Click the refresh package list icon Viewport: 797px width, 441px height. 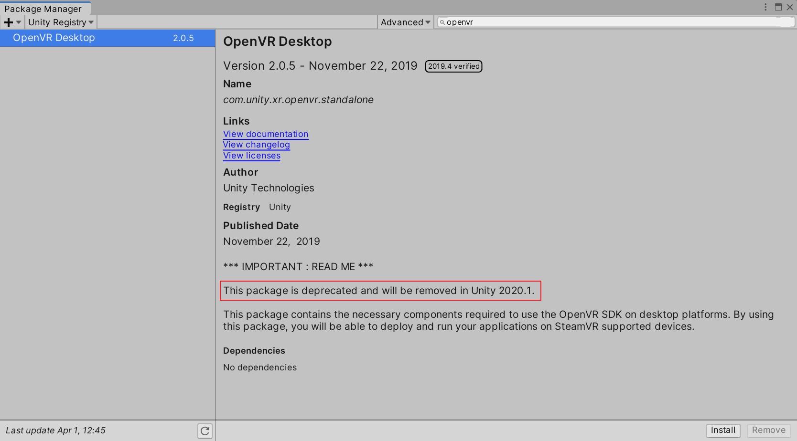(205, 431)
